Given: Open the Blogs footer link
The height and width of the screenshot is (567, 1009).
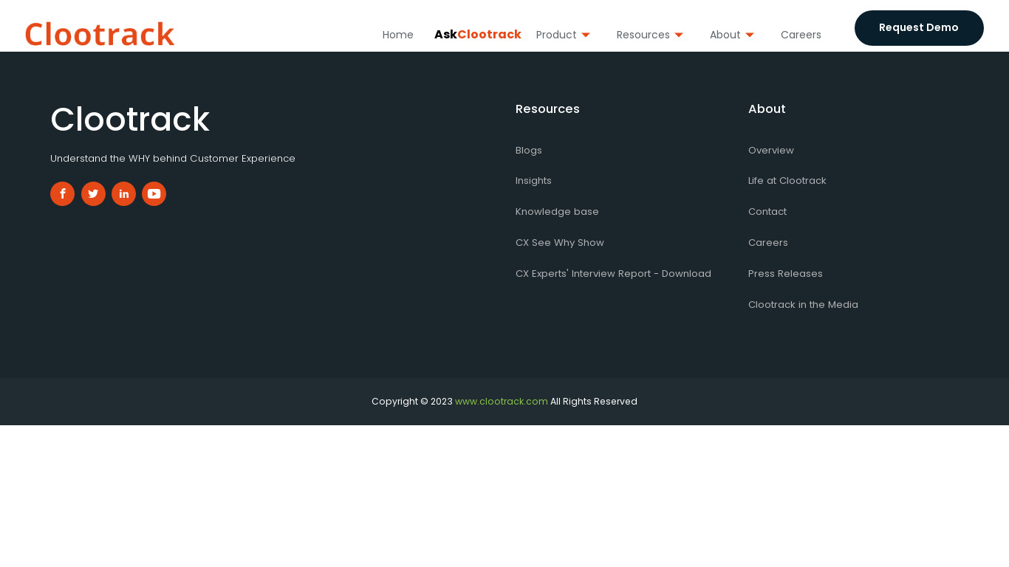Looking at the screenshot, I should click(x=529, y=150).
